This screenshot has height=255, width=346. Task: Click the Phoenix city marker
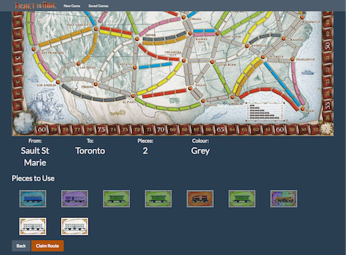(x=95, y=84)
